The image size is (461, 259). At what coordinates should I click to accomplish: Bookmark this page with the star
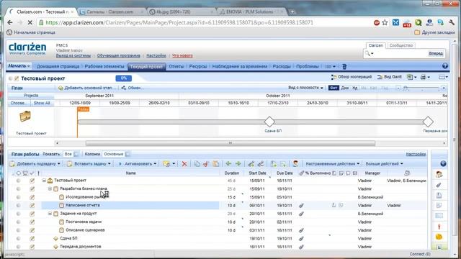(385, 22)
